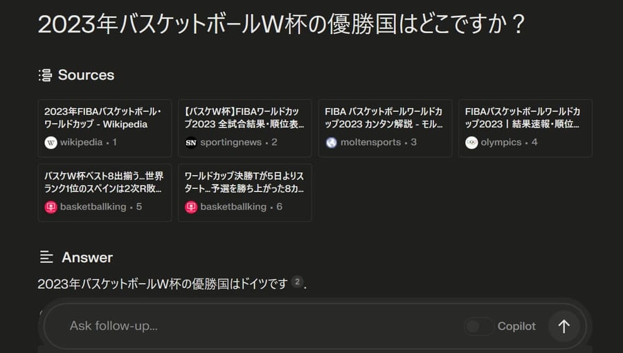The height and width of the screenshot is (353, 623).
Task: Click the answer sentence 優勝国はドイツです
Action: pos(163,284)
